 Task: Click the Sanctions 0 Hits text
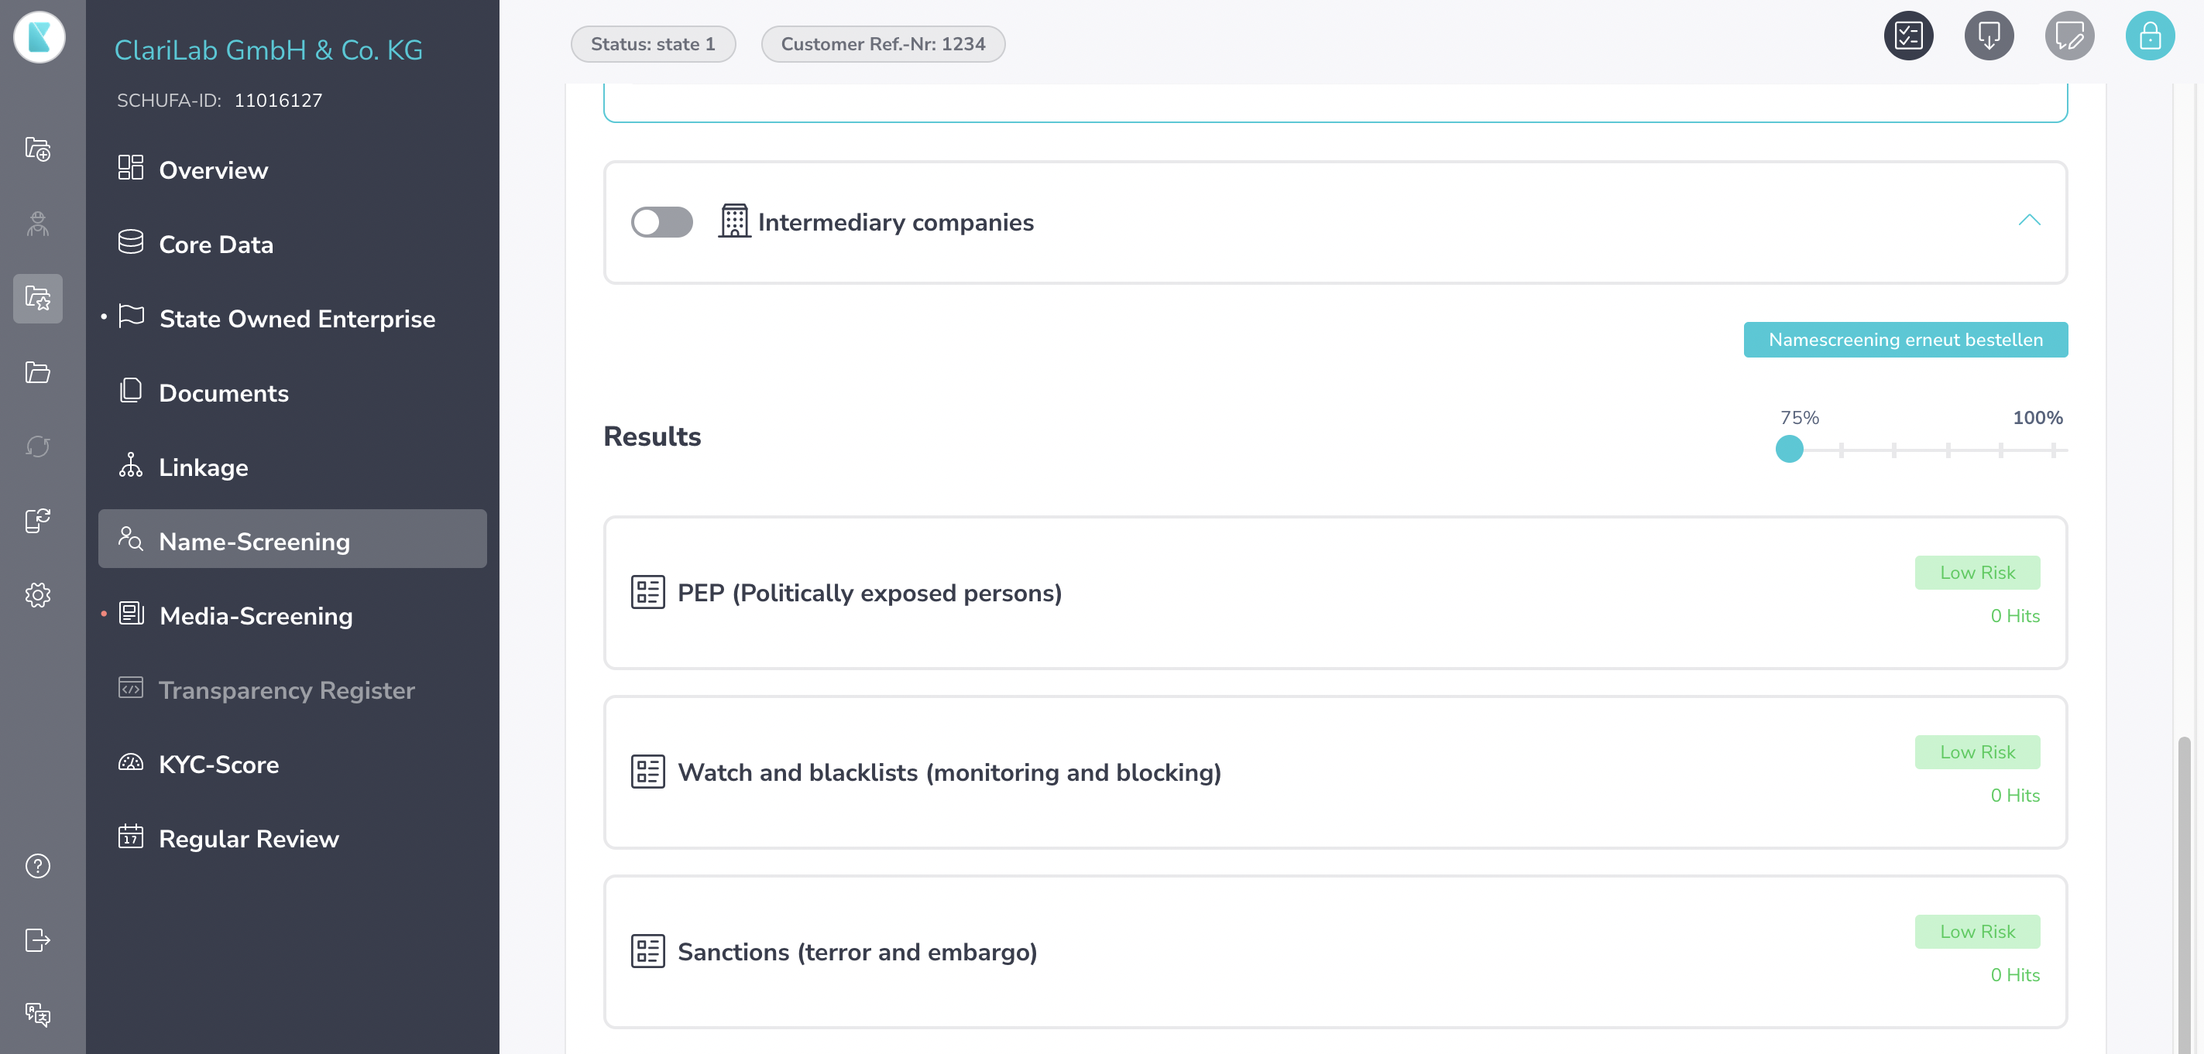click(2015, 974)
